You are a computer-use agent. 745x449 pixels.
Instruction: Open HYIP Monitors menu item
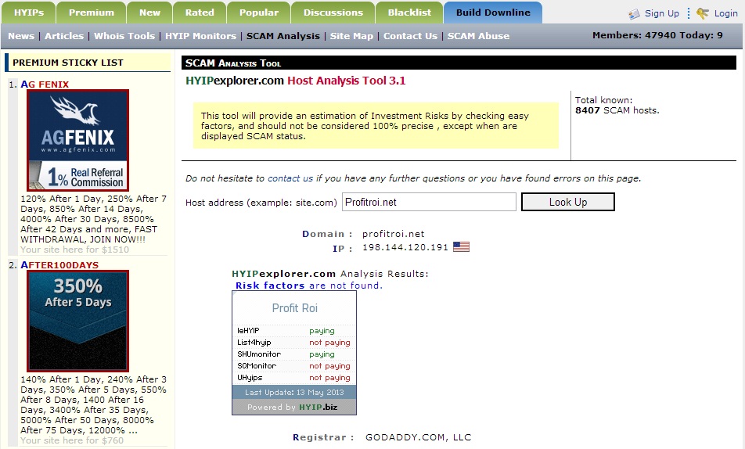click(200, 36)
